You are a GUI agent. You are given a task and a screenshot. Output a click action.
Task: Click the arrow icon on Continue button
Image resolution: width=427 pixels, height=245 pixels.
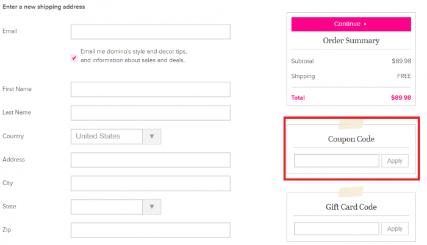365,24
